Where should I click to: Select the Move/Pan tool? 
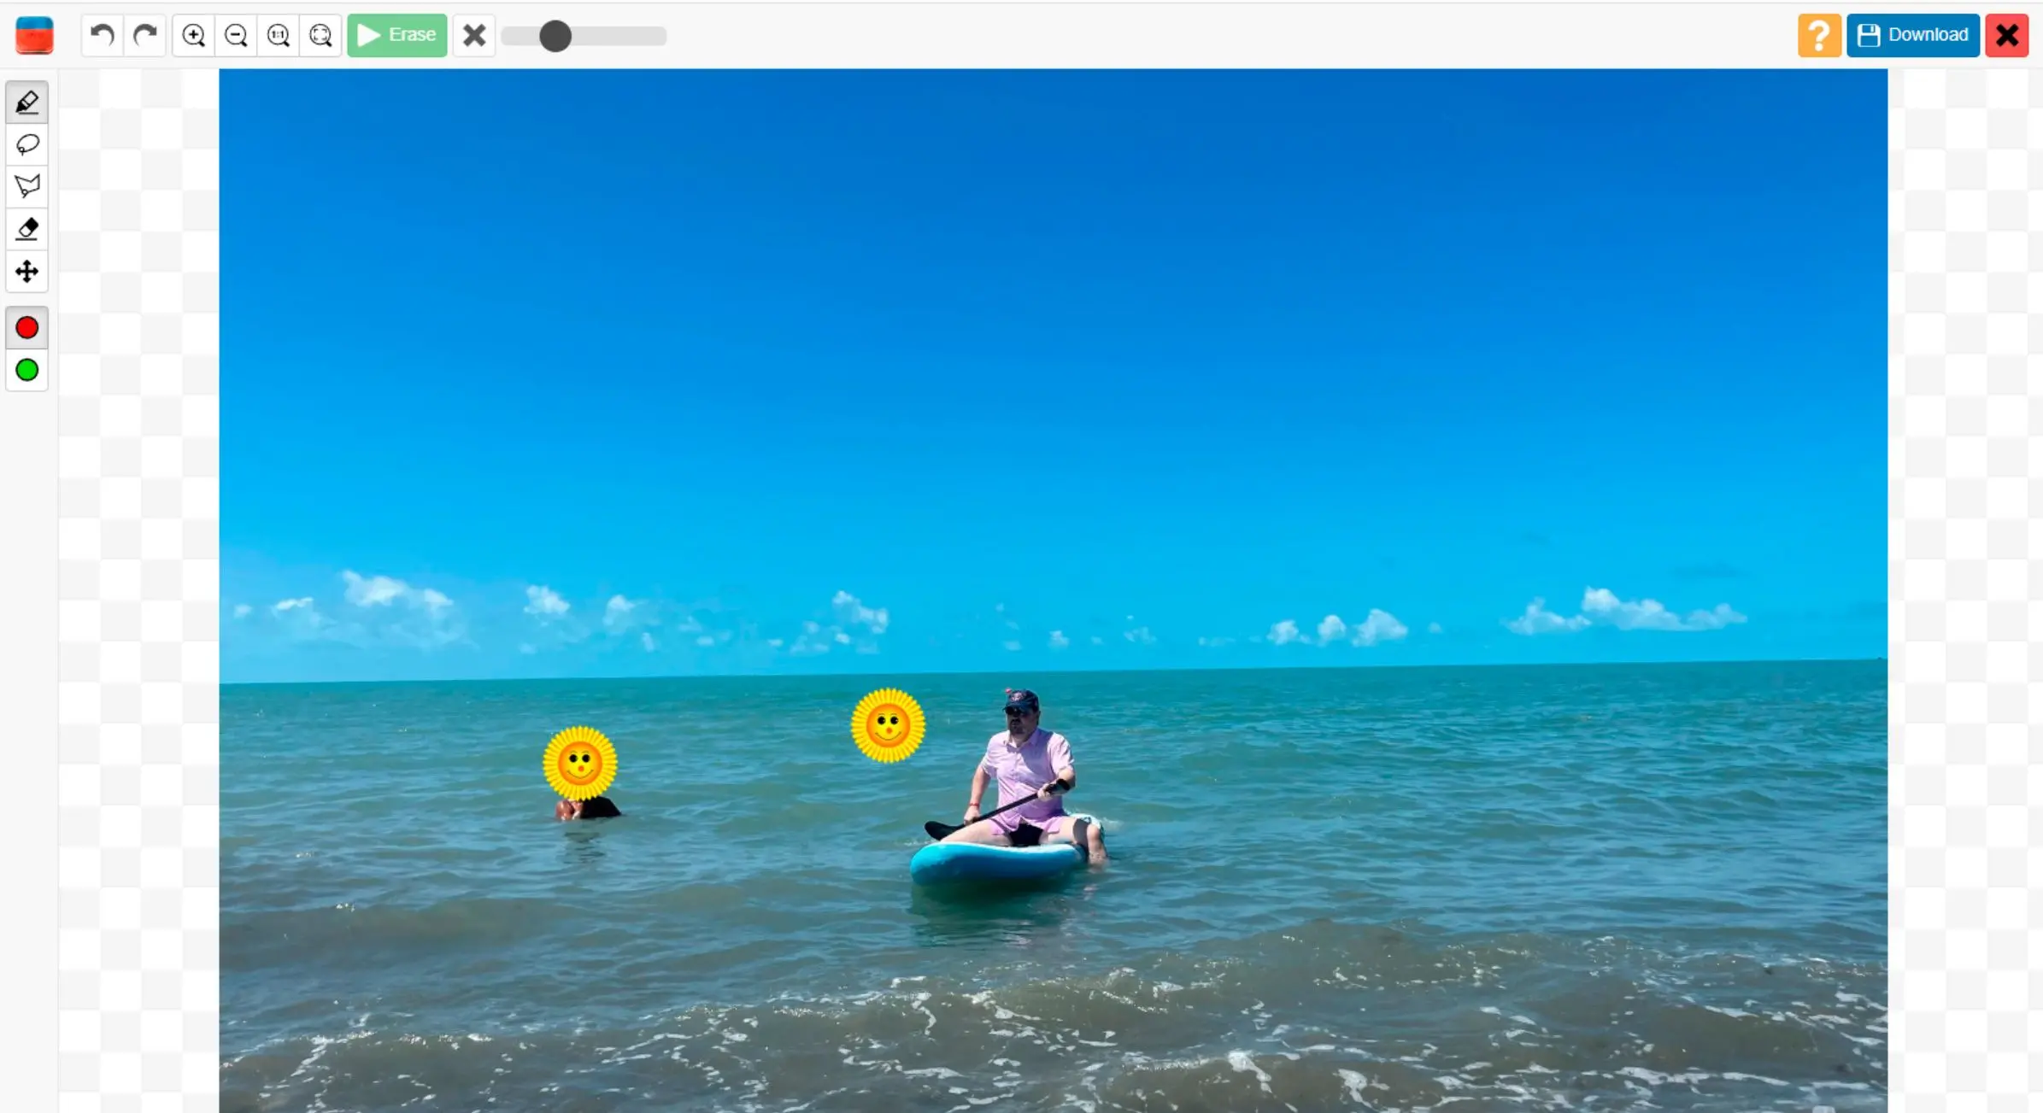27,272
